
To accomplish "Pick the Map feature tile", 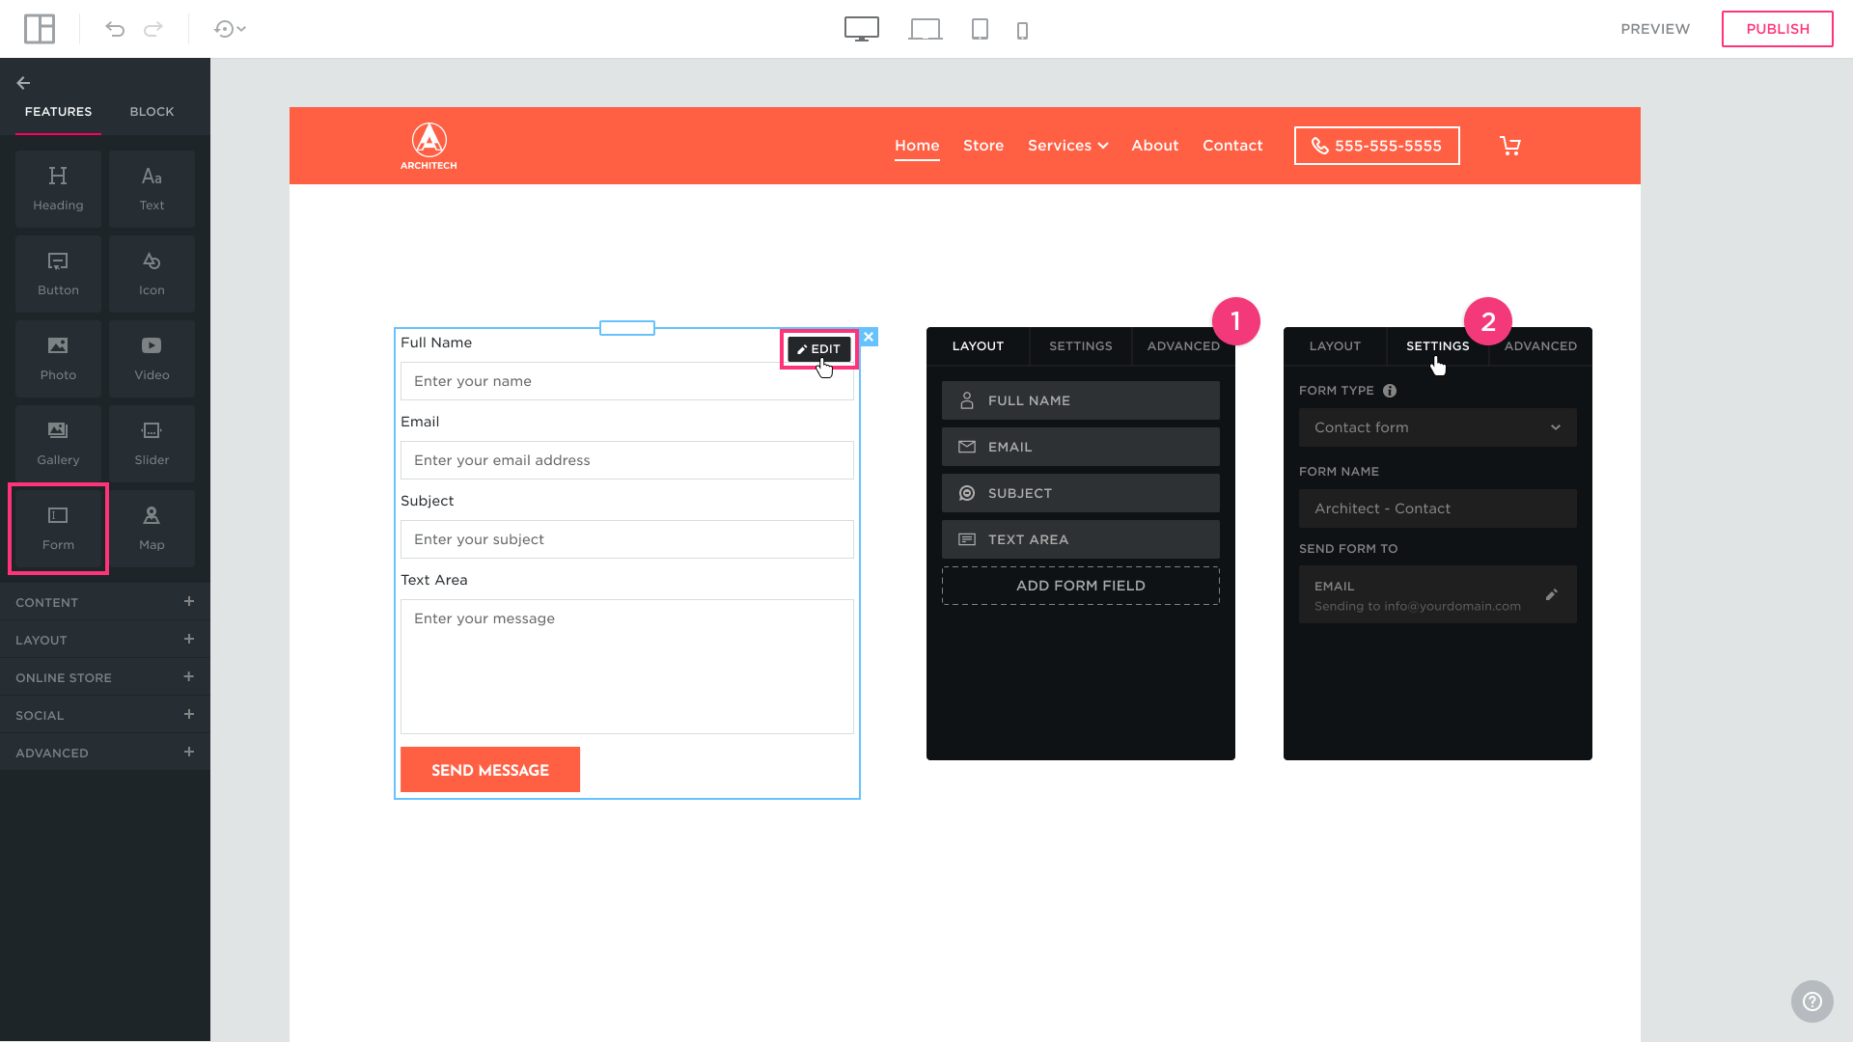I will (x=152, y=528).
